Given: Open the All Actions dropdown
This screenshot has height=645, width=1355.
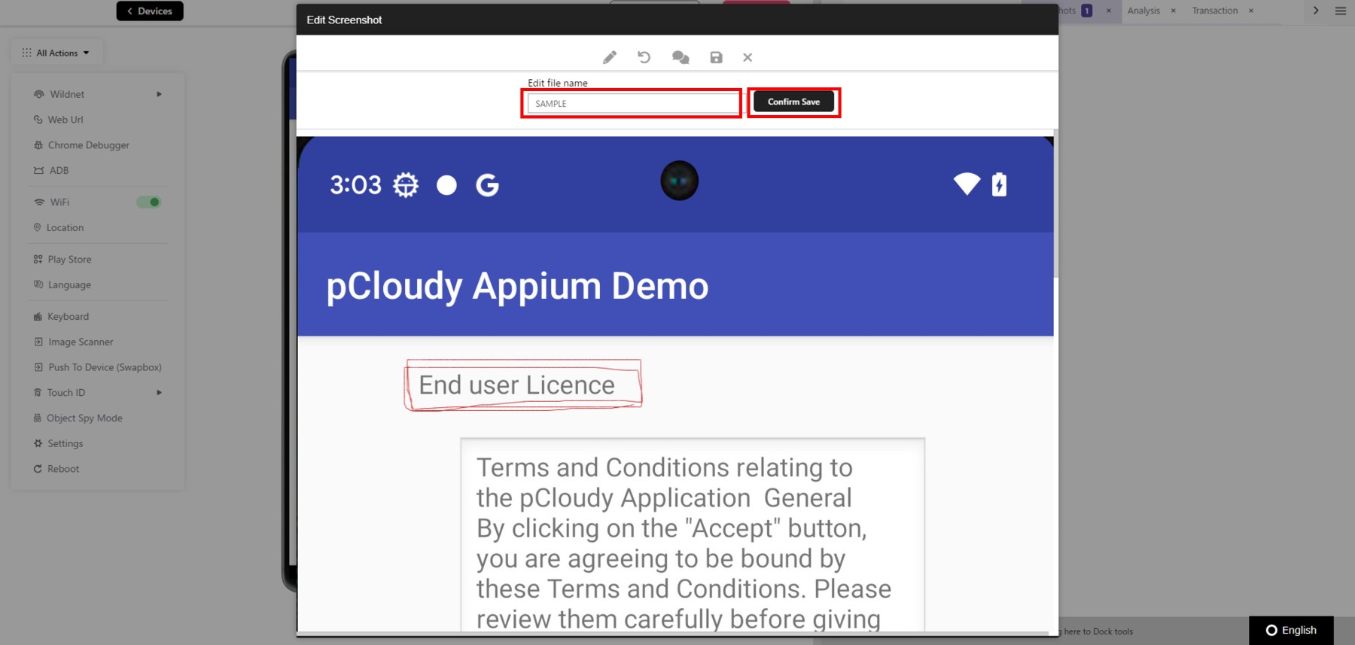Looking at the screenshot, I should (57, 53).
